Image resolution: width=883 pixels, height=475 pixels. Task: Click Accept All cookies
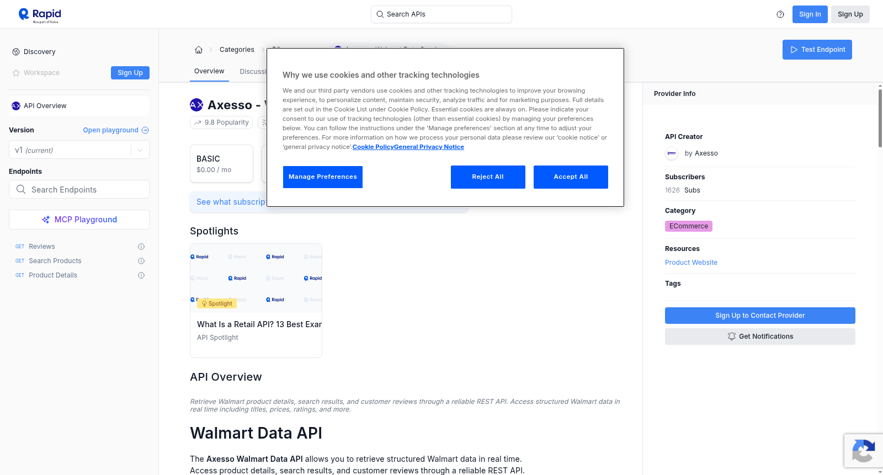pyautogui.click(x=571, y=177)
